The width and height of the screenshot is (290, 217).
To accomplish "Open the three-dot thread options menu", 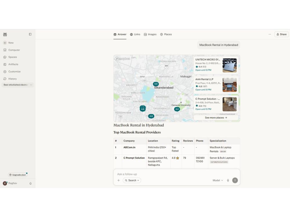I will (x=270, y=34).
